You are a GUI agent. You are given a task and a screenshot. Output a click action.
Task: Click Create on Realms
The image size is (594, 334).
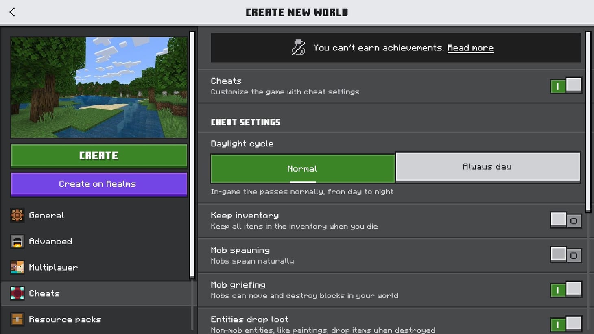98,184
